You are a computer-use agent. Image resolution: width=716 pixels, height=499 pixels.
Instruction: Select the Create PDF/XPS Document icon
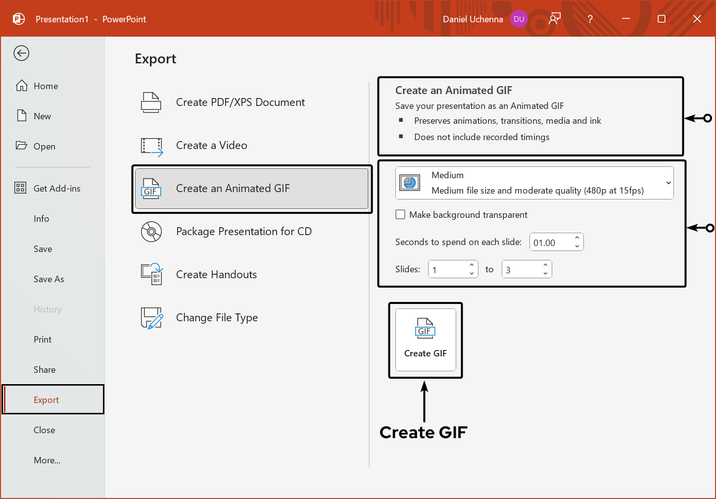[x=151, y=102]
